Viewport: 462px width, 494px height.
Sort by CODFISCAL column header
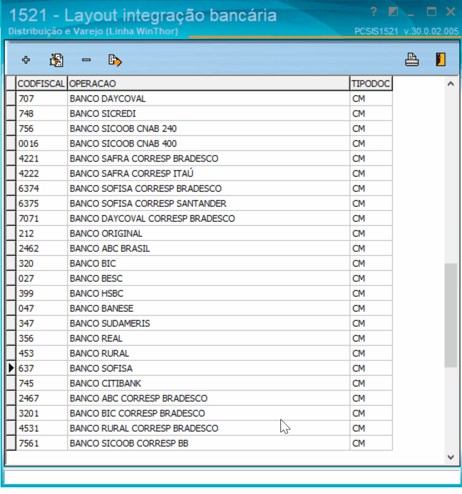42,83
